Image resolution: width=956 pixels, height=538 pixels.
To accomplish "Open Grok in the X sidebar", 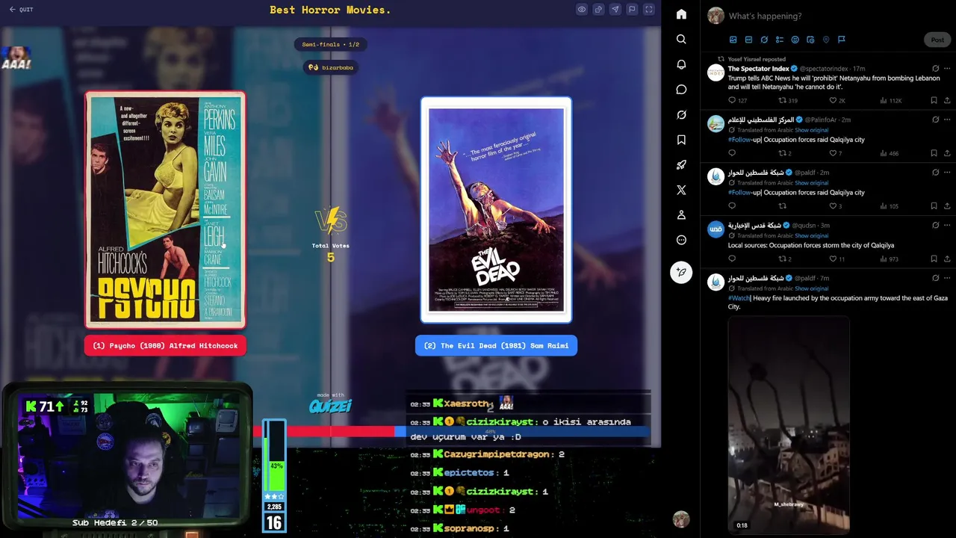I will [681, 115].
